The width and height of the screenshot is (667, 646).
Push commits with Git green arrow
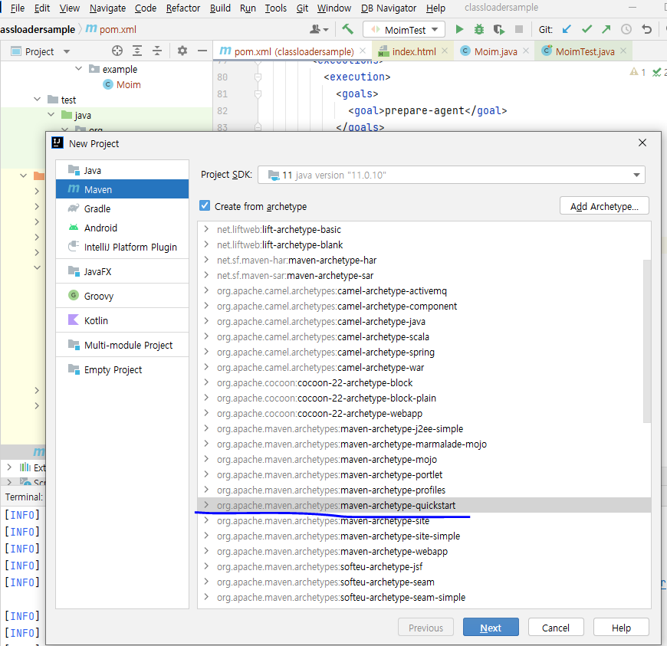(x=606, y=29)
